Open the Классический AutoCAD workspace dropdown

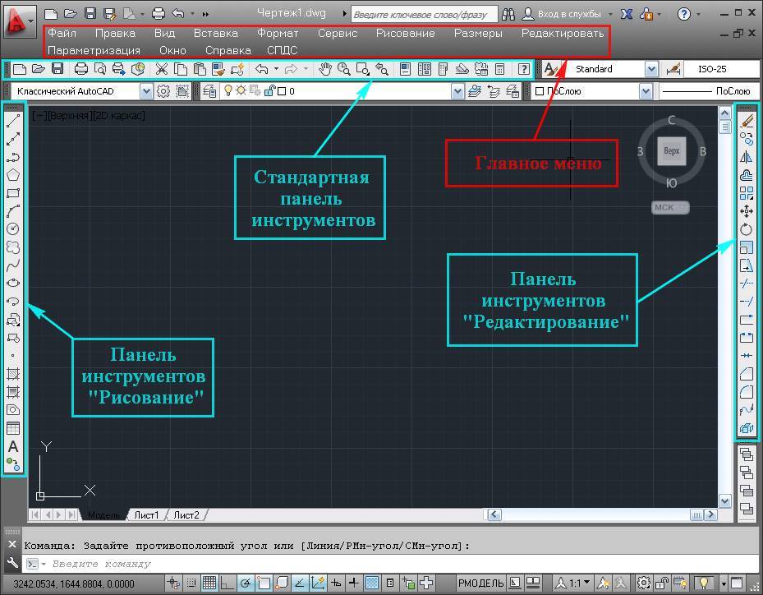pos(146,91)
